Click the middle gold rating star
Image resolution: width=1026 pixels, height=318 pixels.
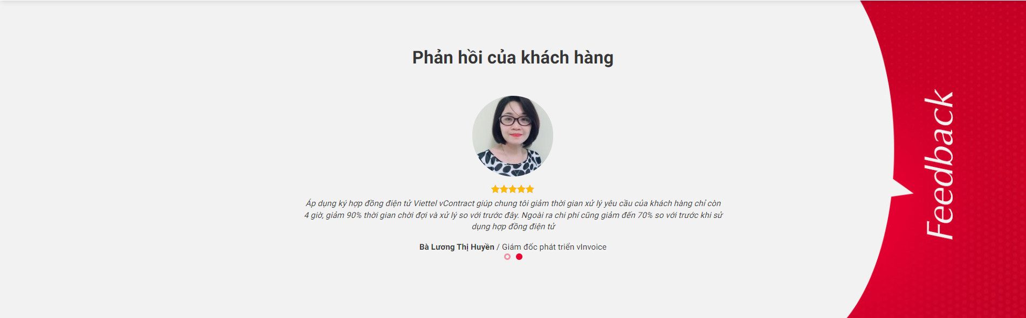(x=512, y=189)
